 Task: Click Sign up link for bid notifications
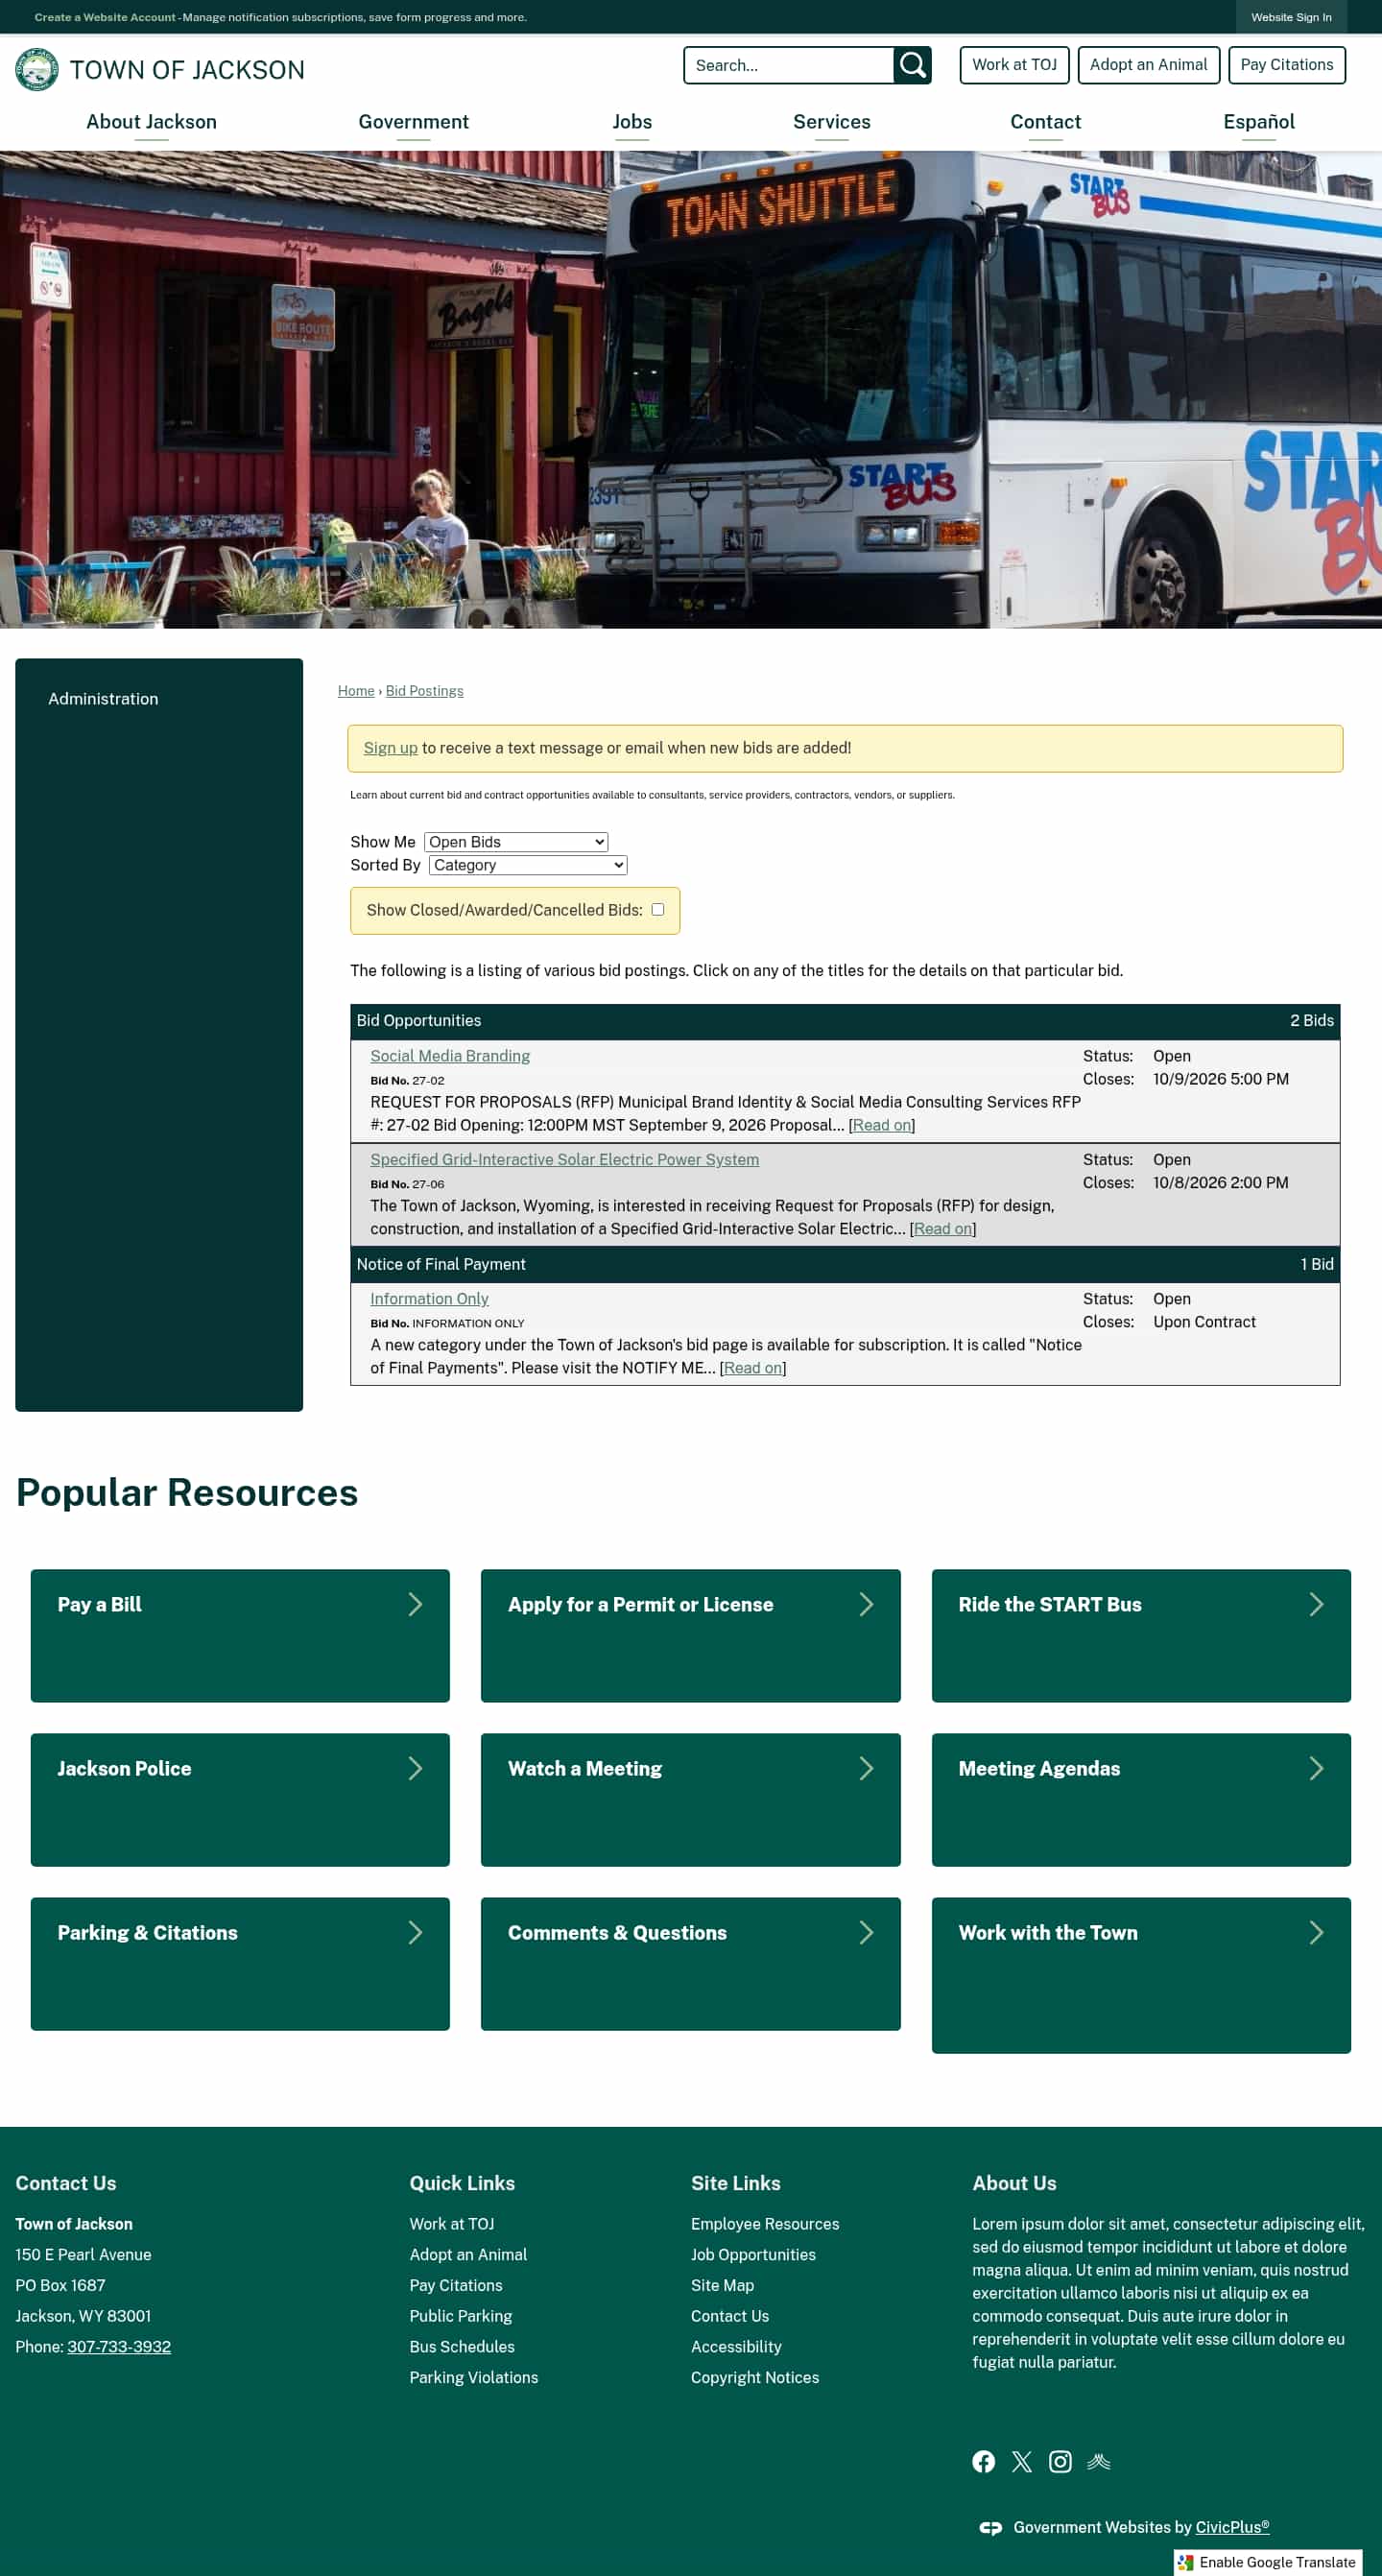390,748
